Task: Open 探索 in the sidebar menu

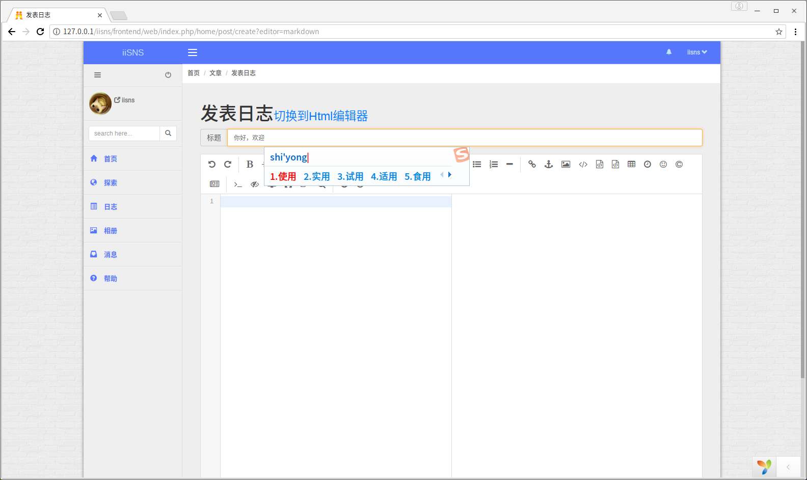Action: (x=132, y=182)
